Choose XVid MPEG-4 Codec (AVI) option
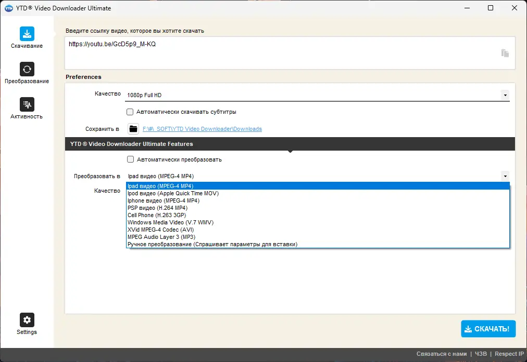This screenshot has height=362, width=527. (x=318, y=230)
